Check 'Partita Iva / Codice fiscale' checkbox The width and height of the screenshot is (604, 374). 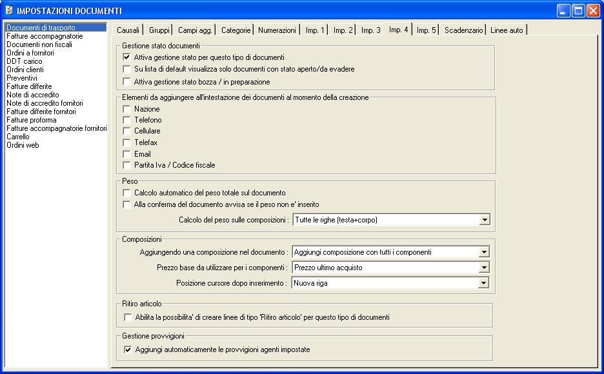(126, 165)
